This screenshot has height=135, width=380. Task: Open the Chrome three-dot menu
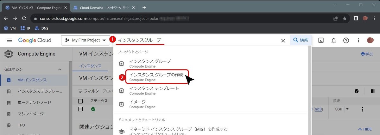click(x=374, y=19)
